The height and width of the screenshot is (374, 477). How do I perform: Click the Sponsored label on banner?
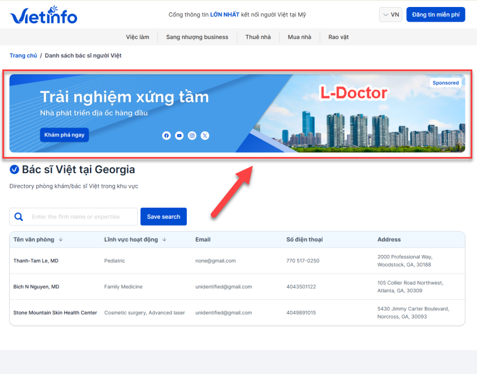click(445, 83)
